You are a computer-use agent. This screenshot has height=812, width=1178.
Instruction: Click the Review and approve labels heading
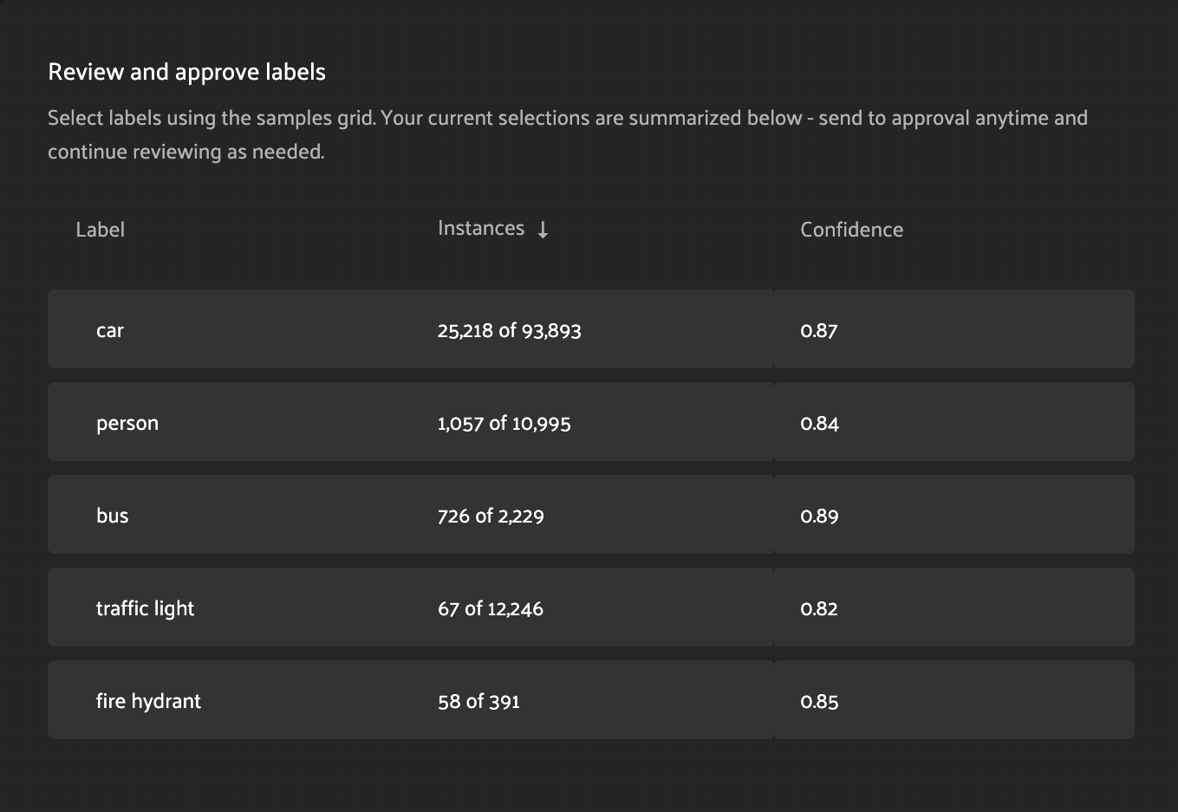186,72
